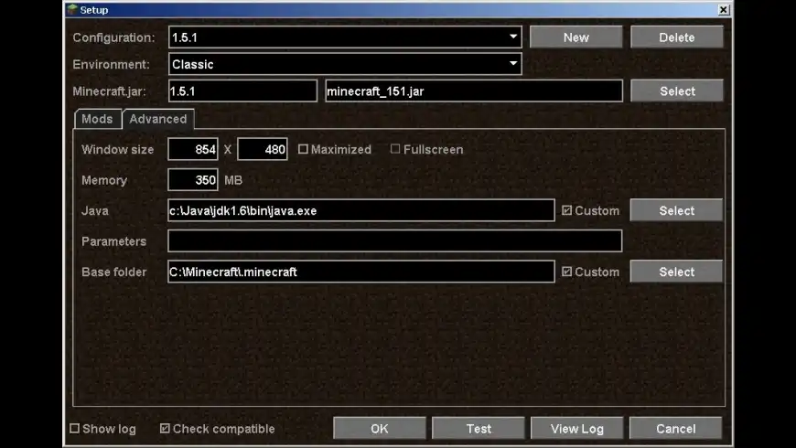Focus the Memory MB input field
796x448 pixels.
(x=193, y=180)
